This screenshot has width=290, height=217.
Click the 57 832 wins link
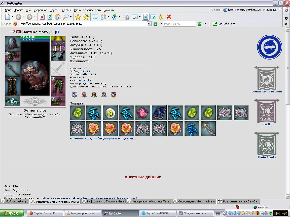[x=85, y=71]
